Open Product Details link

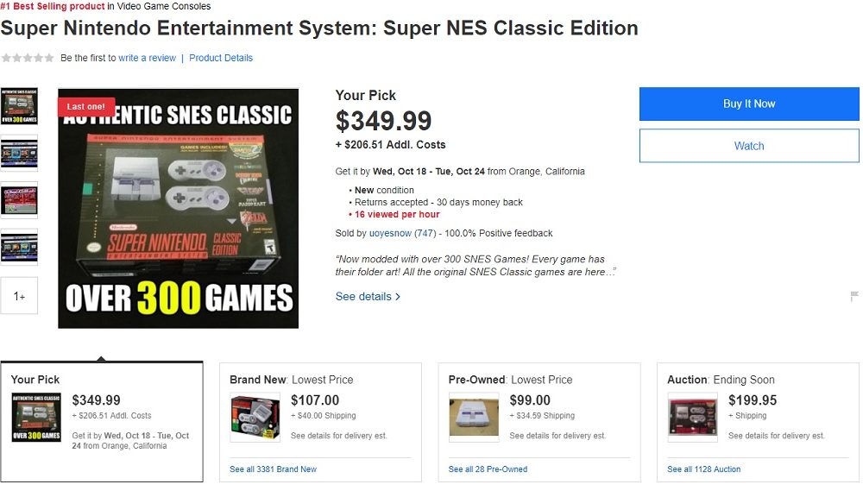pyautogui.click(x=221, y=58)
